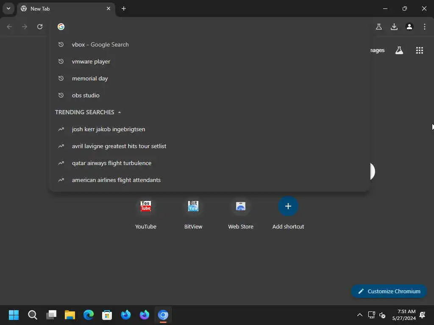Open the BitView shortcut tile
The height and width of the screenshot is (325, 434).
[x=193, y=213]
